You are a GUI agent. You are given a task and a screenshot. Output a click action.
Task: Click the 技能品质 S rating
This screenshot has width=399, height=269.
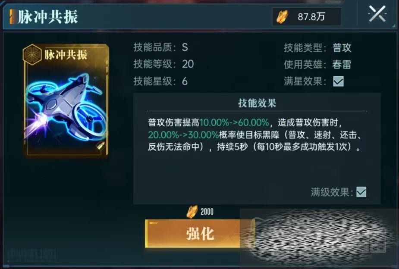point(185,47)
